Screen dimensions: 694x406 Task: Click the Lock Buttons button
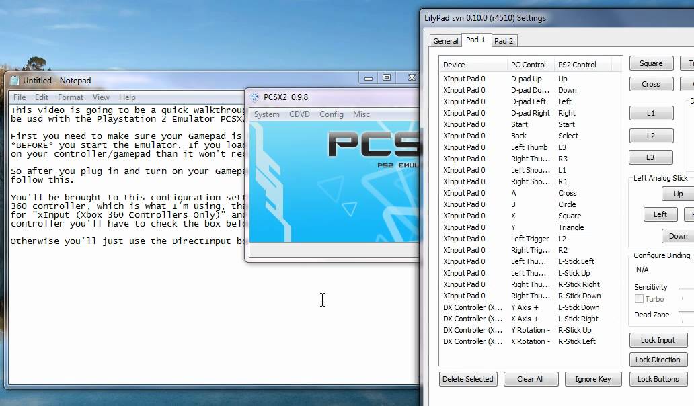[x=658, y=379]
